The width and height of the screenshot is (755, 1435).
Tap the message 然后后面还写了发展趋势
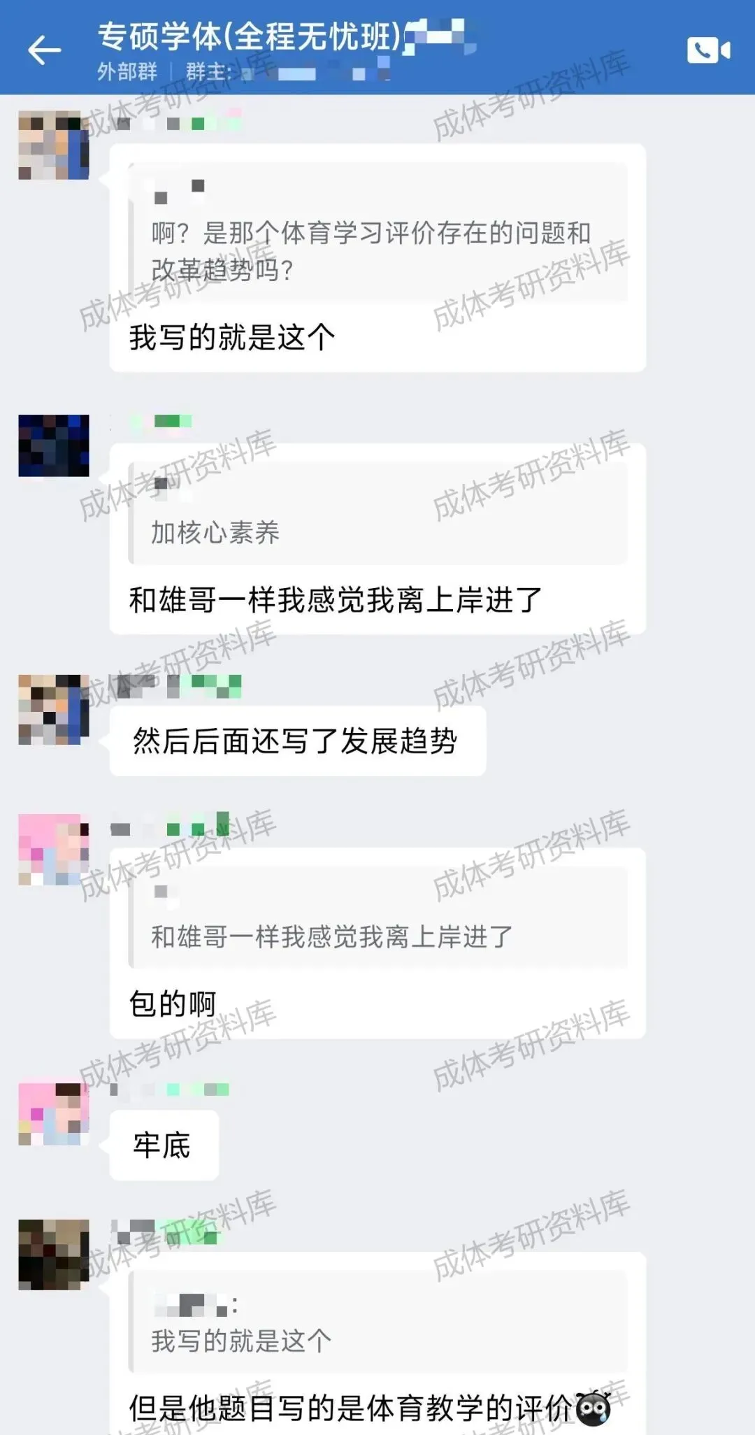click(298, 741)
